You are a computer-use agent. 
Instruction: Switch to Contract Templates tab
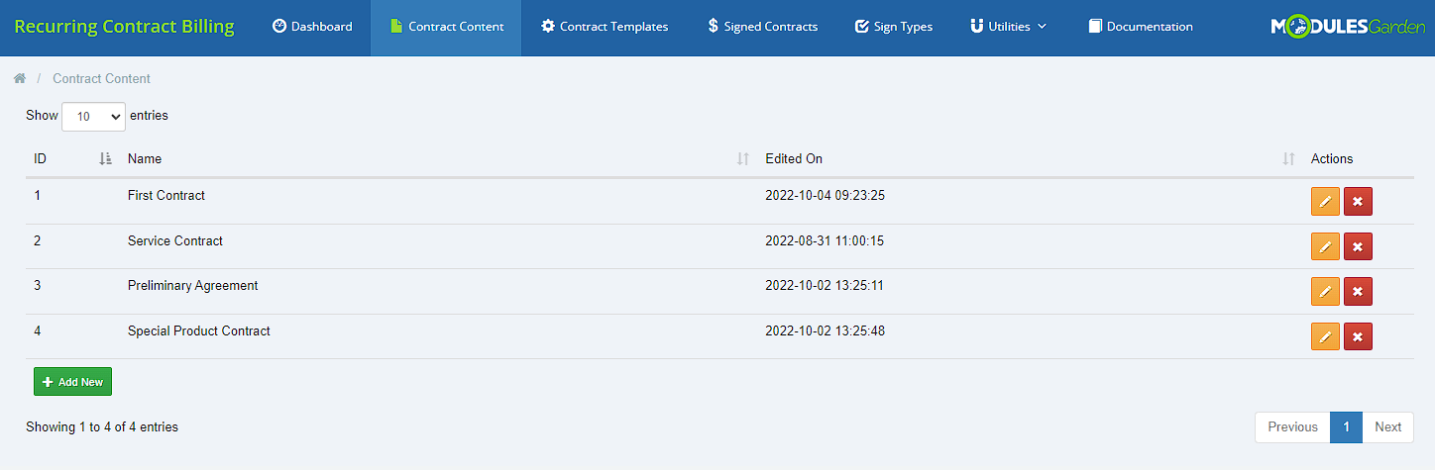[x=605, y=27]
